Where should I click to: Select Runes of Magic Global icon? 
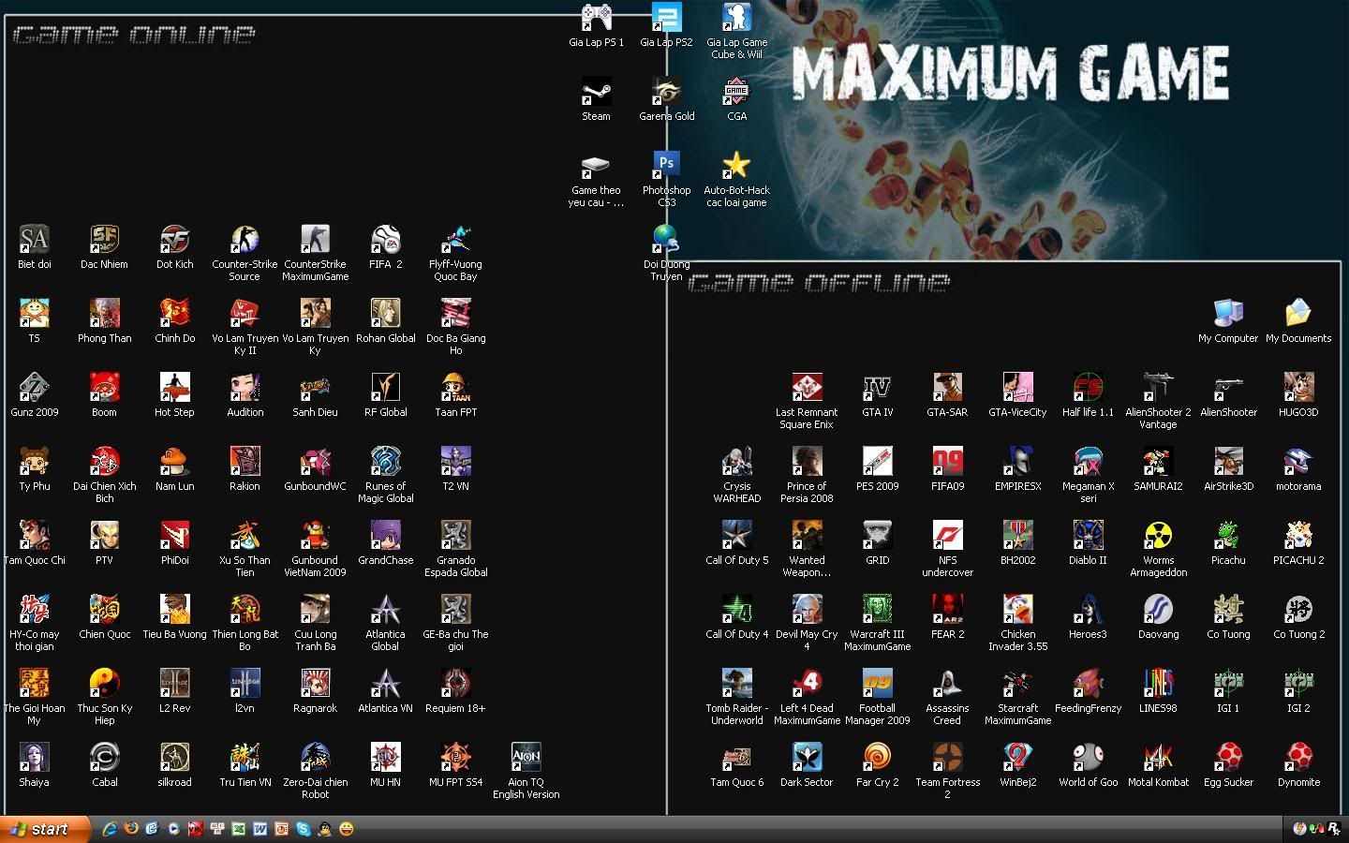[x=385, y=462]
